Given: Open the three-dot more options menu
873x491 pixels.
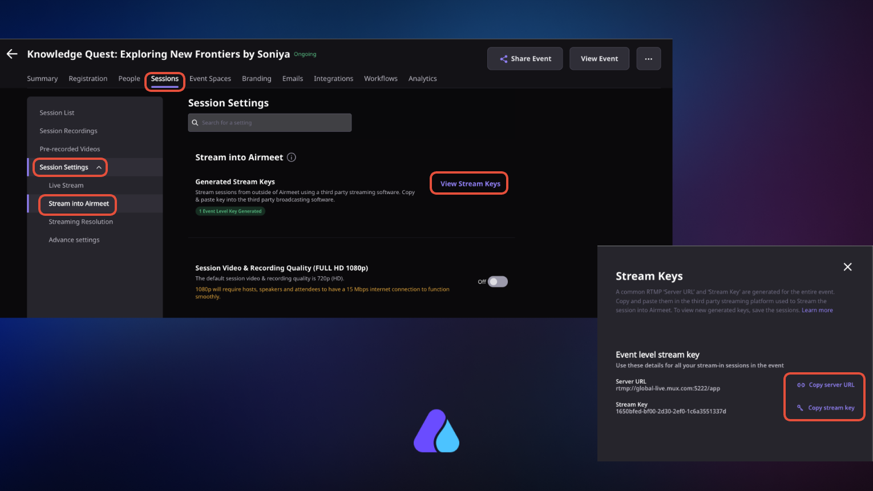Looking at the screenshot, I should pos(648,59).
